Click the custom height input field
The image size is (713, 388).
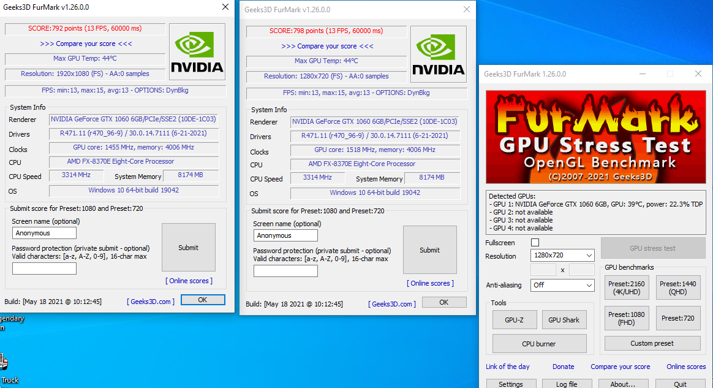click(581, 270)
